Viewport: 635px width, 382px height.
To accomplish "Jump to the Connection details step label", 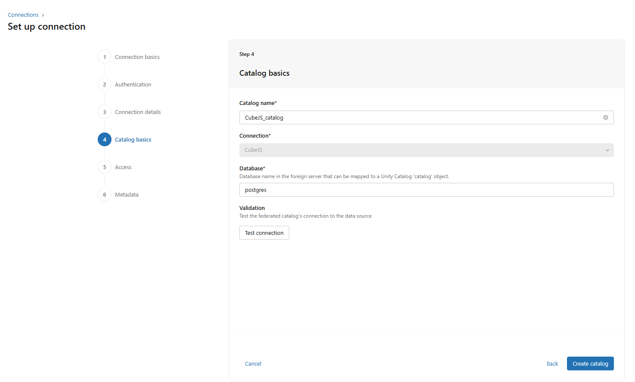I will coord(138,112).
